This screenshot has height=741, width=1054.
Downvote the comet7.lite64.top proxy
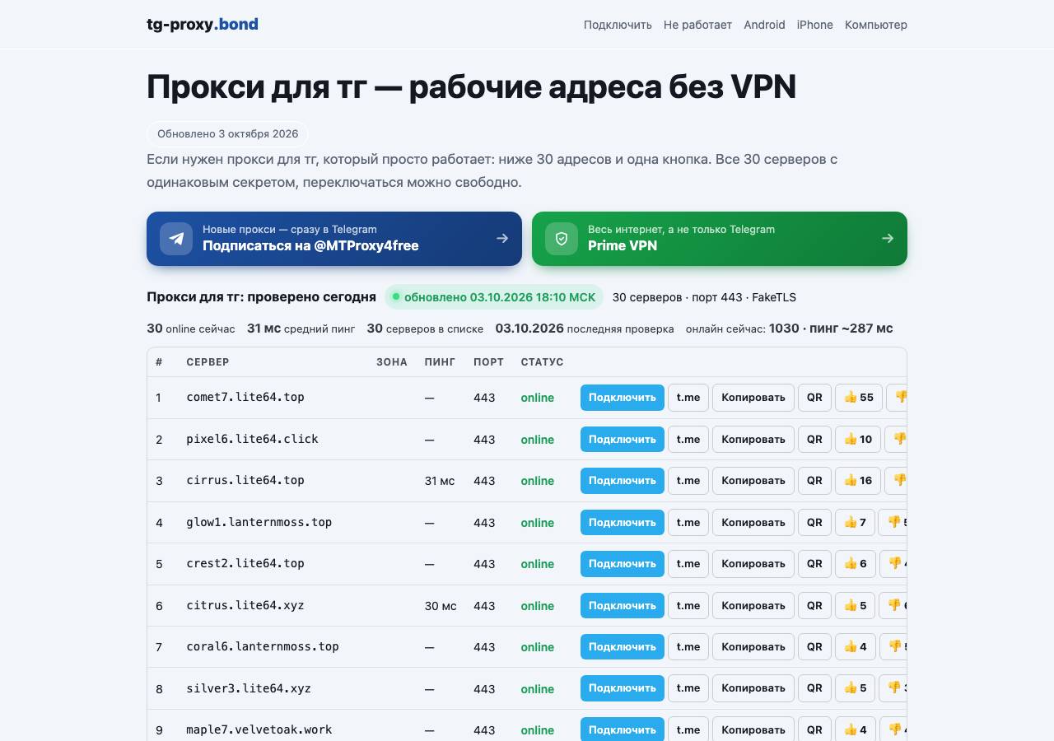[897, 398]
